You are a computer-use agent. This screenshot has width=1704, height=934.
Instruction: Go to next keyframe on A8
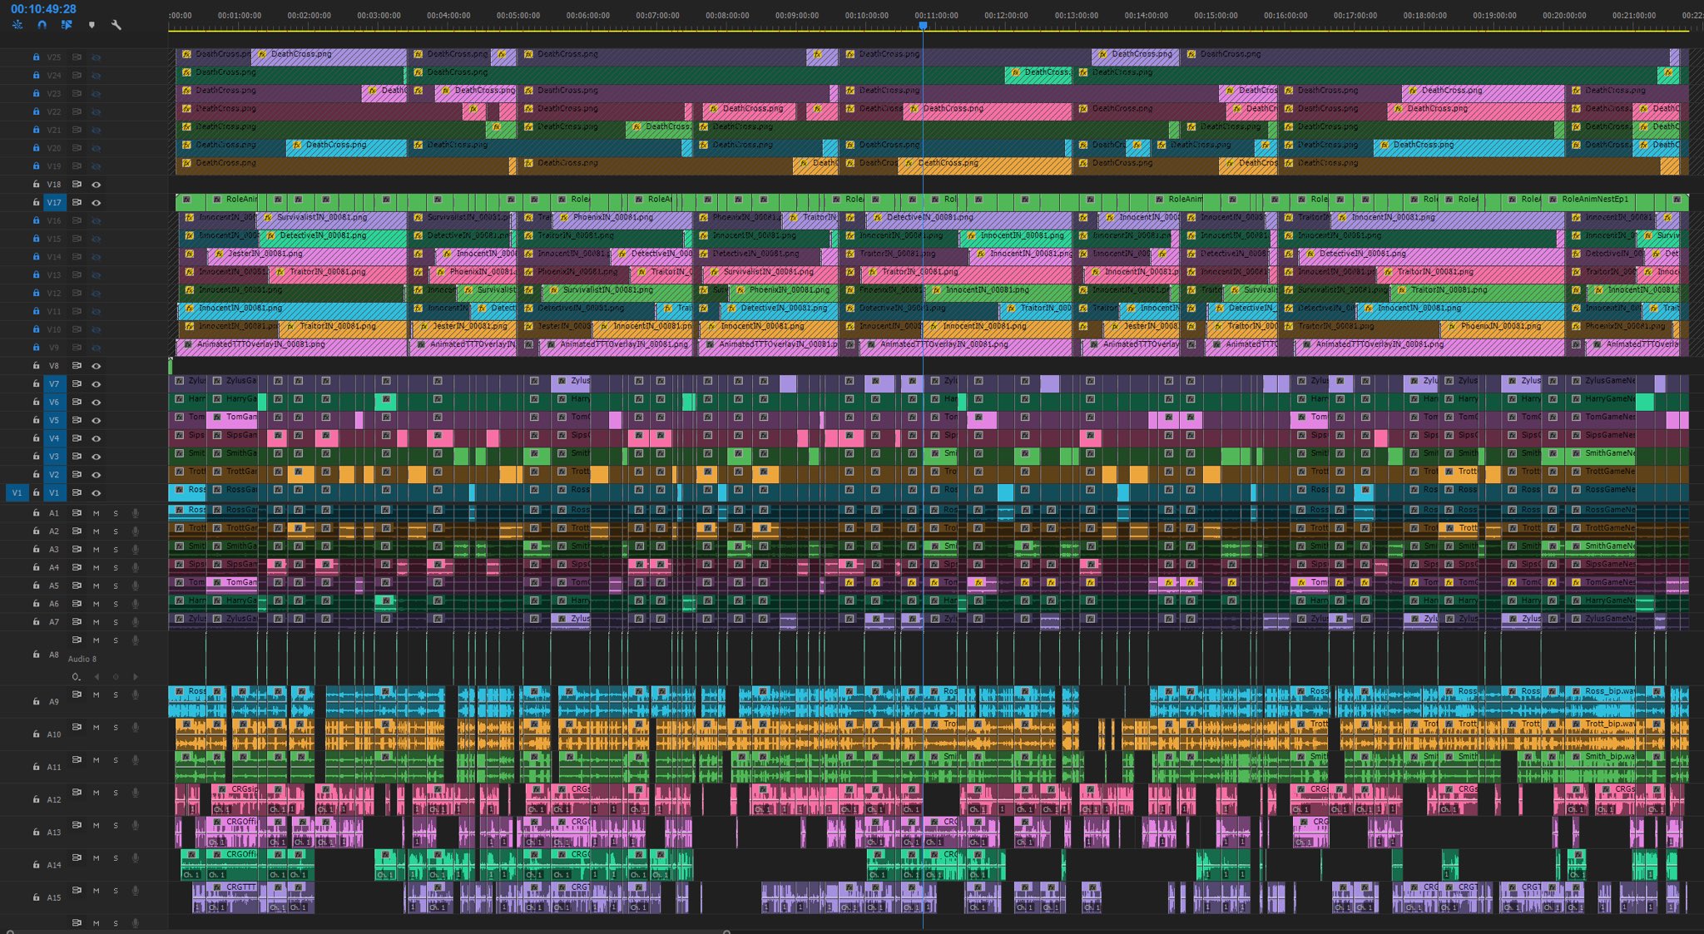point(136,677)
